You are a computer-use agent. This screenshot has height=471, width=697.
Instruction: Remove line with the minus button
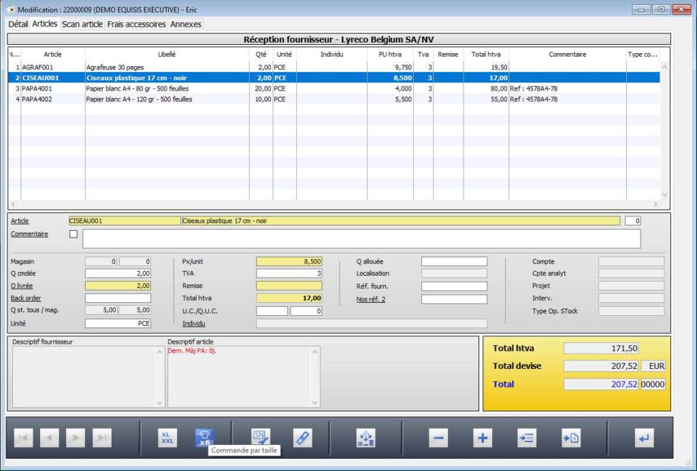click(438, 438)
